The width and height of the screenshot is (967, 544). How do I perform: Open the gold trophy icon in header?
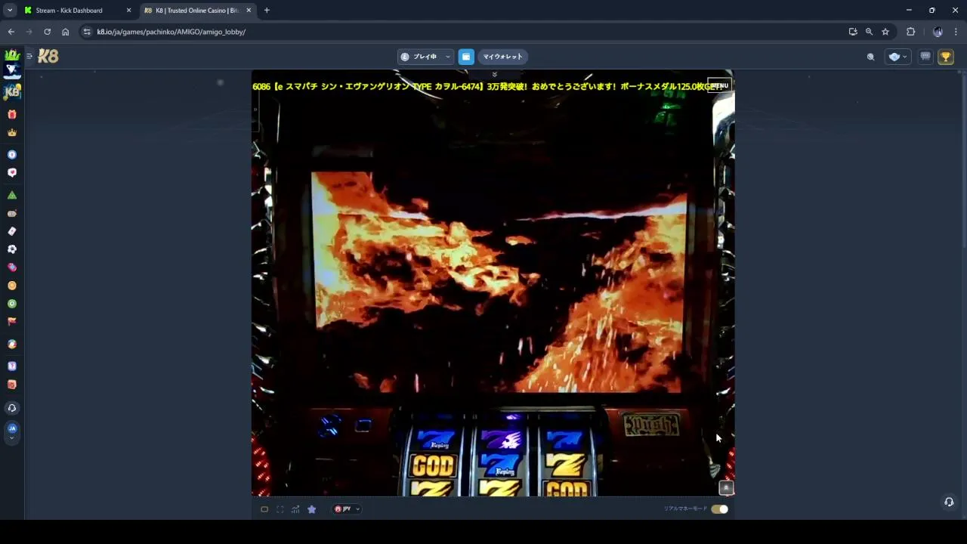(x=945, y=57)
